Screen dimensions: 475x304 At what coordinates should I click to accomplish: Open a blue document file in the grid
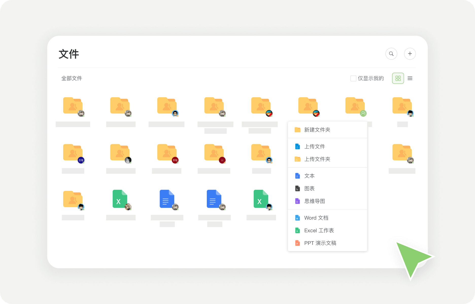(166, 199)
